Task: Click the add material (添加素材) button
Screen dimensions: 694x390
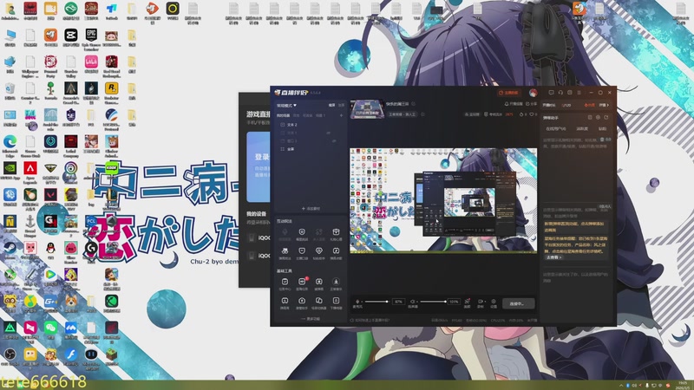Action: (311, 208)
